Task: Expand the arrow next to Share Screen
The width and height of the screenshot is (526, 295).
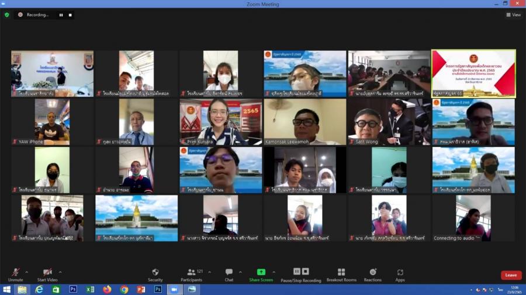Action: tap(274, 272)
